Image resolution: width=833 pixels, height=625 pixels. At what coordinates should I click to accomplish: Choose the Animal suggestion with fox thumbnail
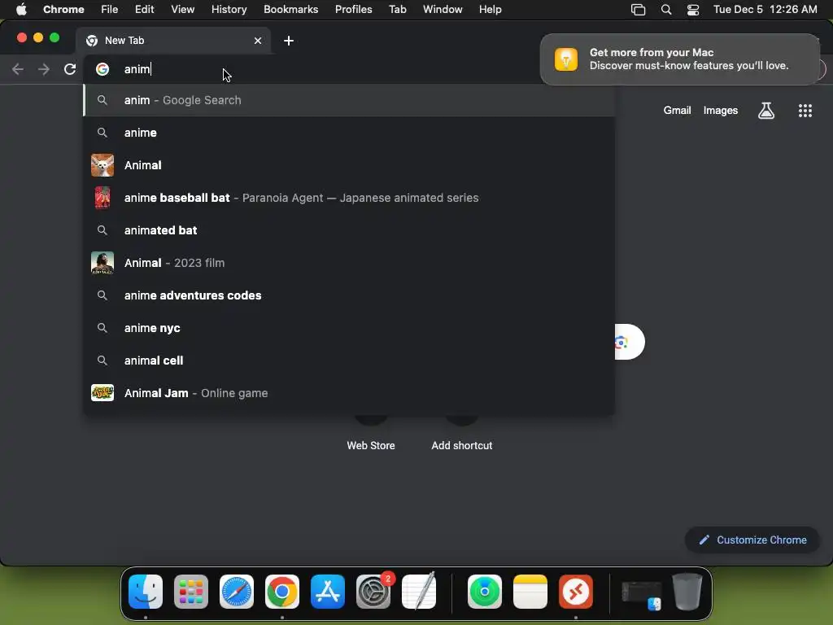pyautogui.click(x=349, y=165)
